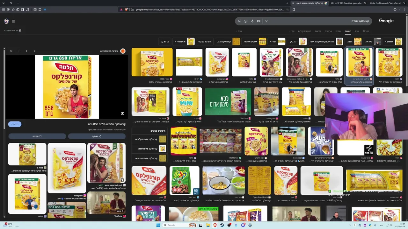Click the שמירה save button

point(37,136)
